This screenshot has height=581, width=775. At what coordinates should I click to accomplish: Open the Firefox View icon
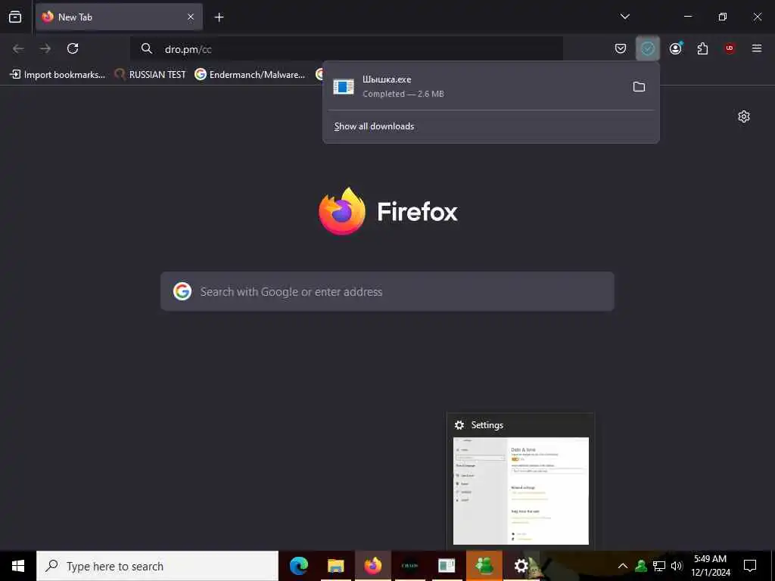(x=15, y=17)
